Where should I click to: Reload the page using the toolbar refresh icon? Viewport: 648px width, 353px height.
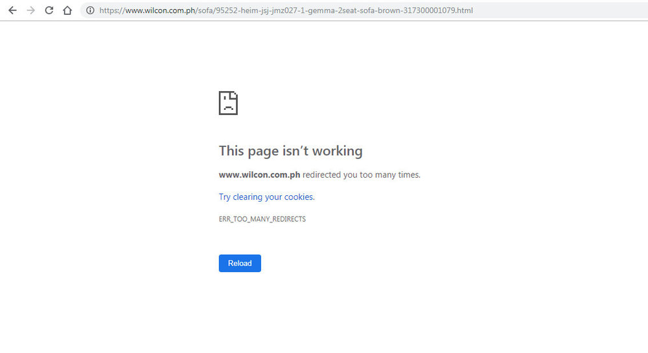pos(49,10)
